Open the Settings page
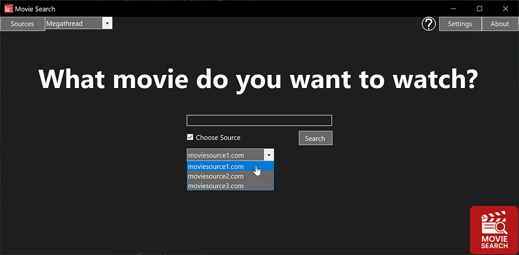 coord(460,24)
